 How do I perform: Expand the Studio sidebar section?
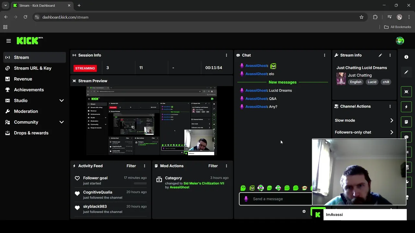click(x=61, y=101)
